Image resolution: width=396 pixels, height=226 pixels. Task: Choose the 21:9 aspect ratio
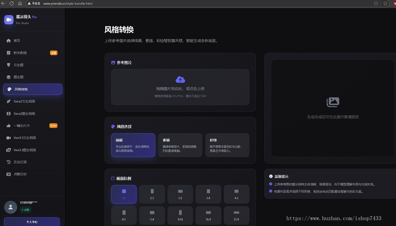point(236,215)
